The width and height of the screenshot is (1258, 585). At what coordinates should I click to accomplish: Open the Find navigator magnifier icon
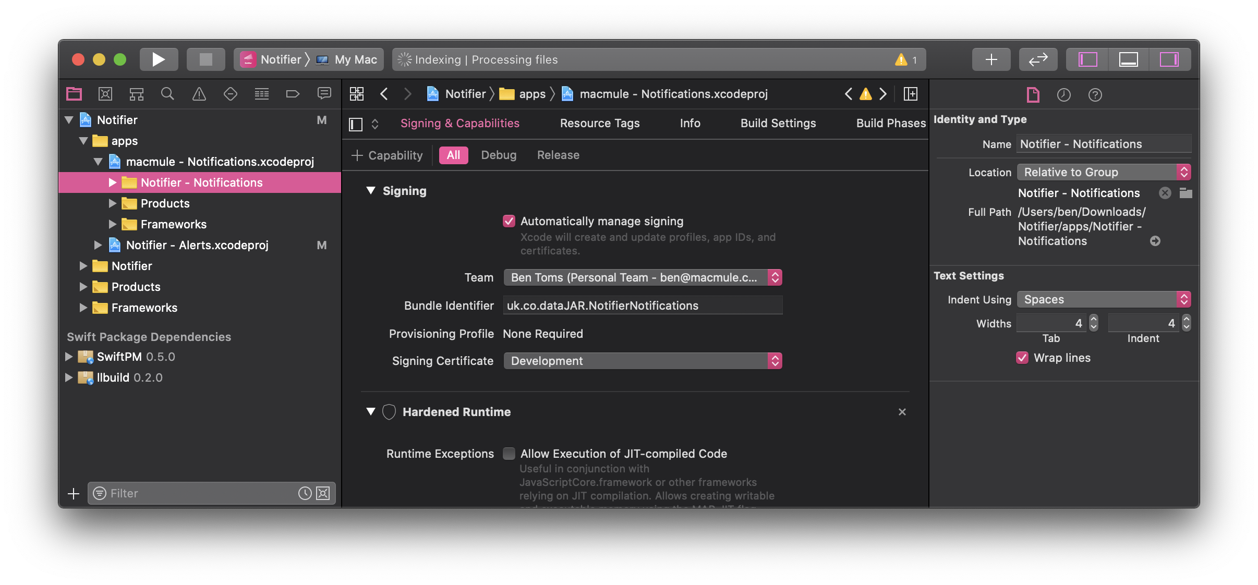tap(167, 94)
